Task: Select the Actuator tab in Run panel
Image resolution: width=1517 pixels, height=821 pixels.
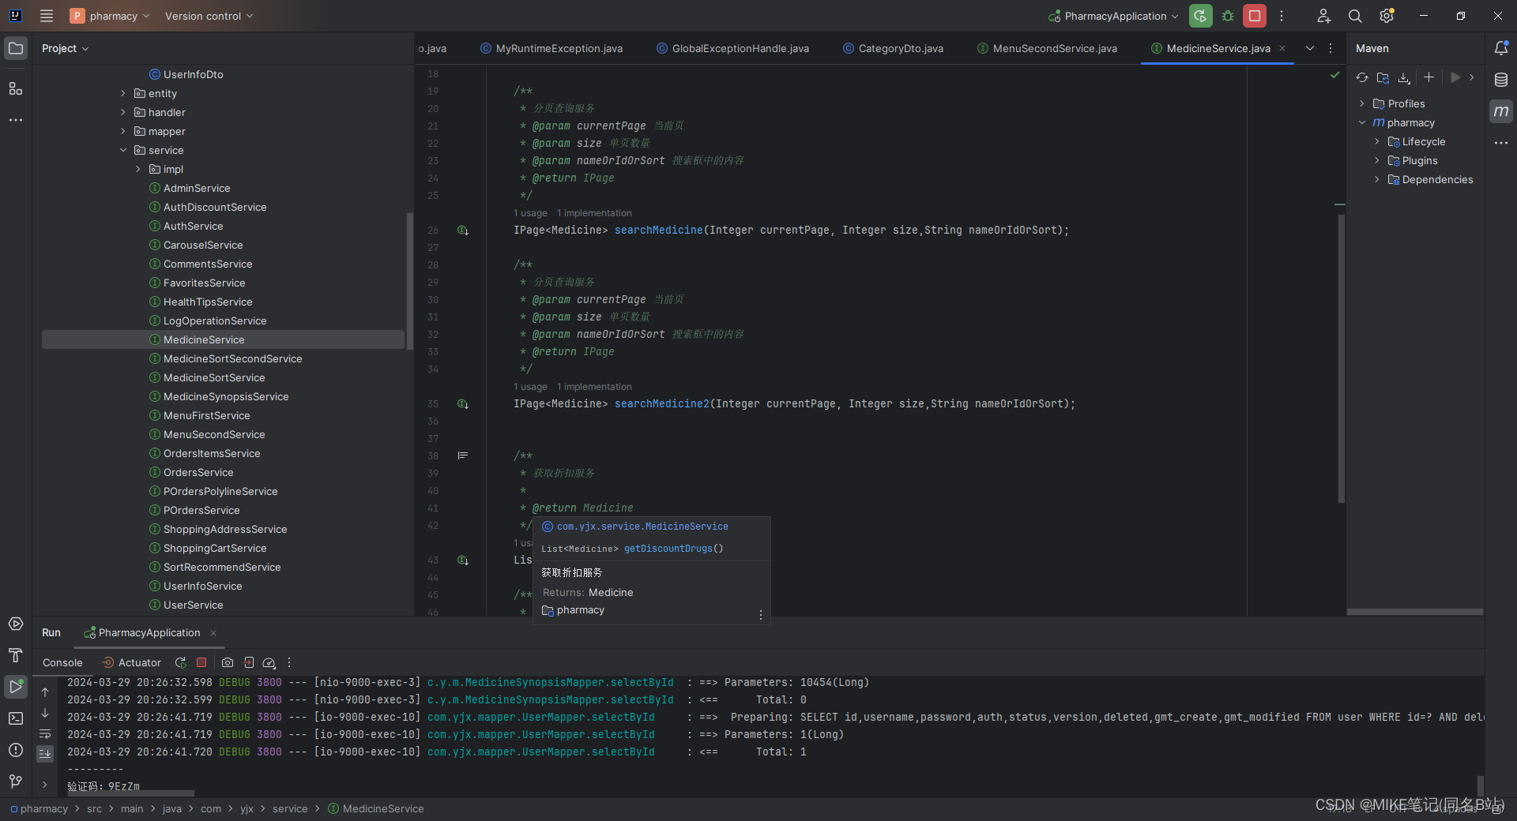Action: click(132, 663)
